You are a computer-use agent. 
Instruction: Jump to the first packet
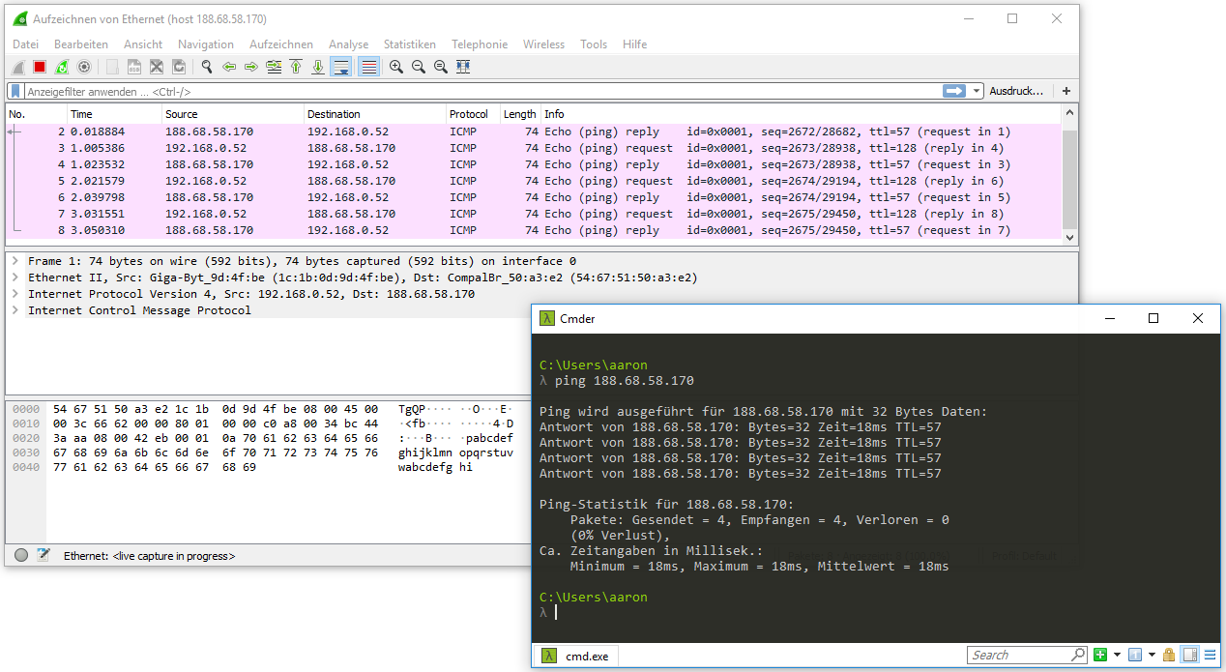click(x=296, y=67)
